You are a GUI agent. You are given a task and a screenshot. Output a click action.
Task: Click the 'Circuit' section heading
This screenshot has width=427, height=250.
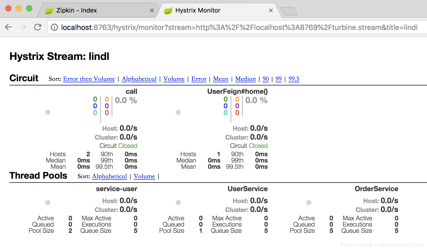click(24, 78)
